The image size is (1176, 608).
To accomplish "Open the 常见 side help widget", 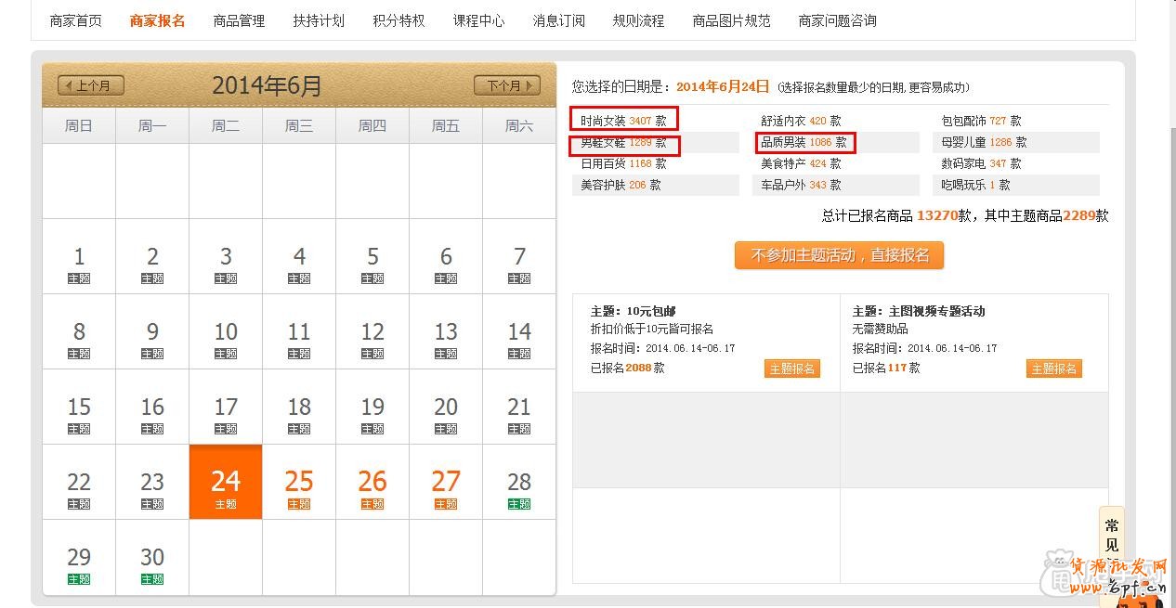I will (1112, 536).
